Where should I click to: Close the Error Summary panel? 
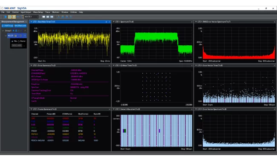click(110, 66)
